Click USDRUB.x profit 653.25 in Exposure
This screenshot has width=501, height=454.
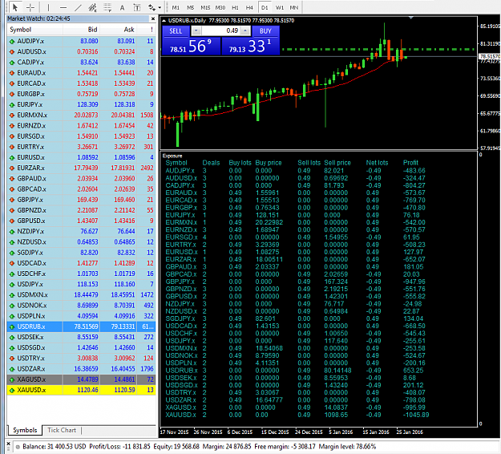(413, 371)
